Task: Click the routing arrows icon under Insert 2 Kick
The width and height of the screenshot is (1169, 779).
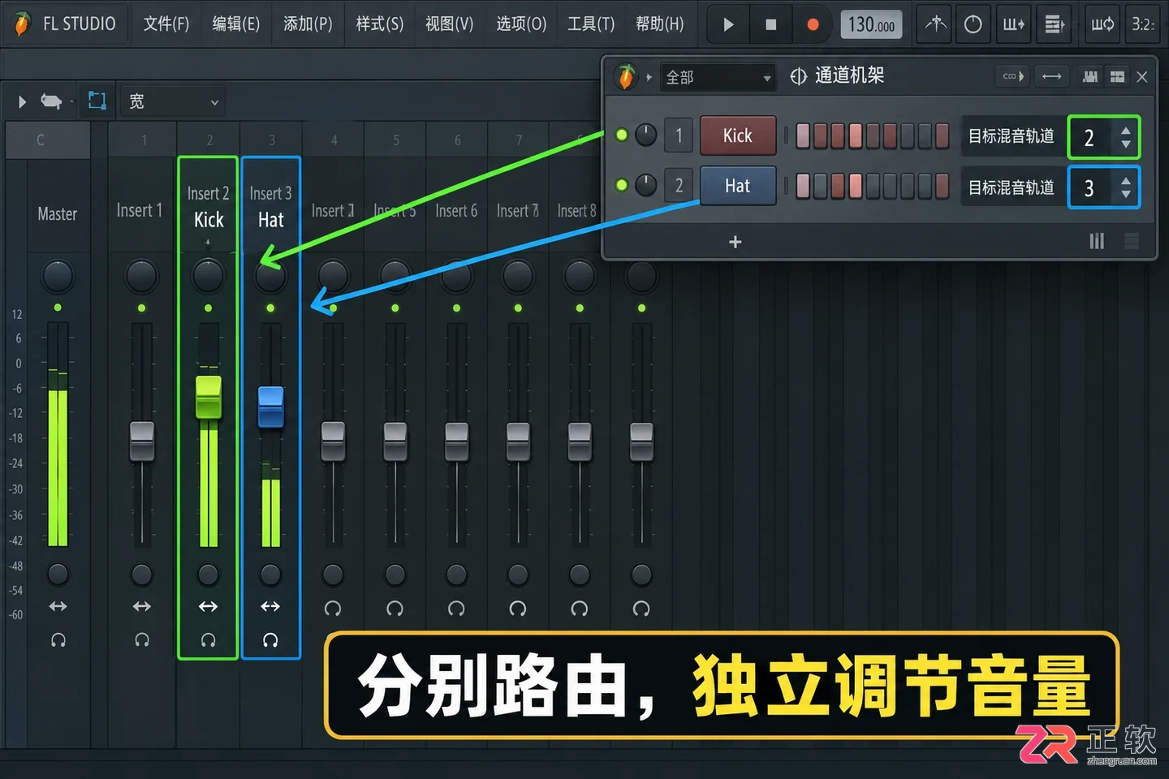Action: coord(208,606)
